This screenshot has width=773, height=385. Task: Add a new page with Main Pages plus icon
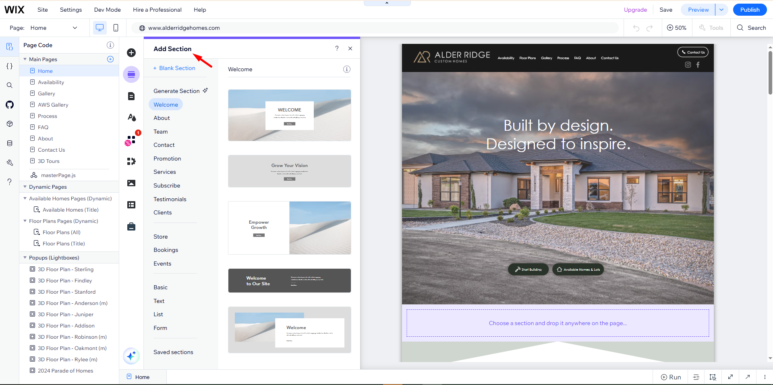pyautogui.click(x=110, y=59)
